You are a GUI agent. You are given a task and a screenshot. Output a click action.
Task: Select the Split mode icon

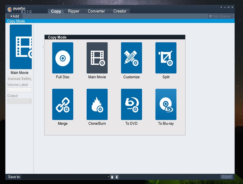[x=166, y=58]
